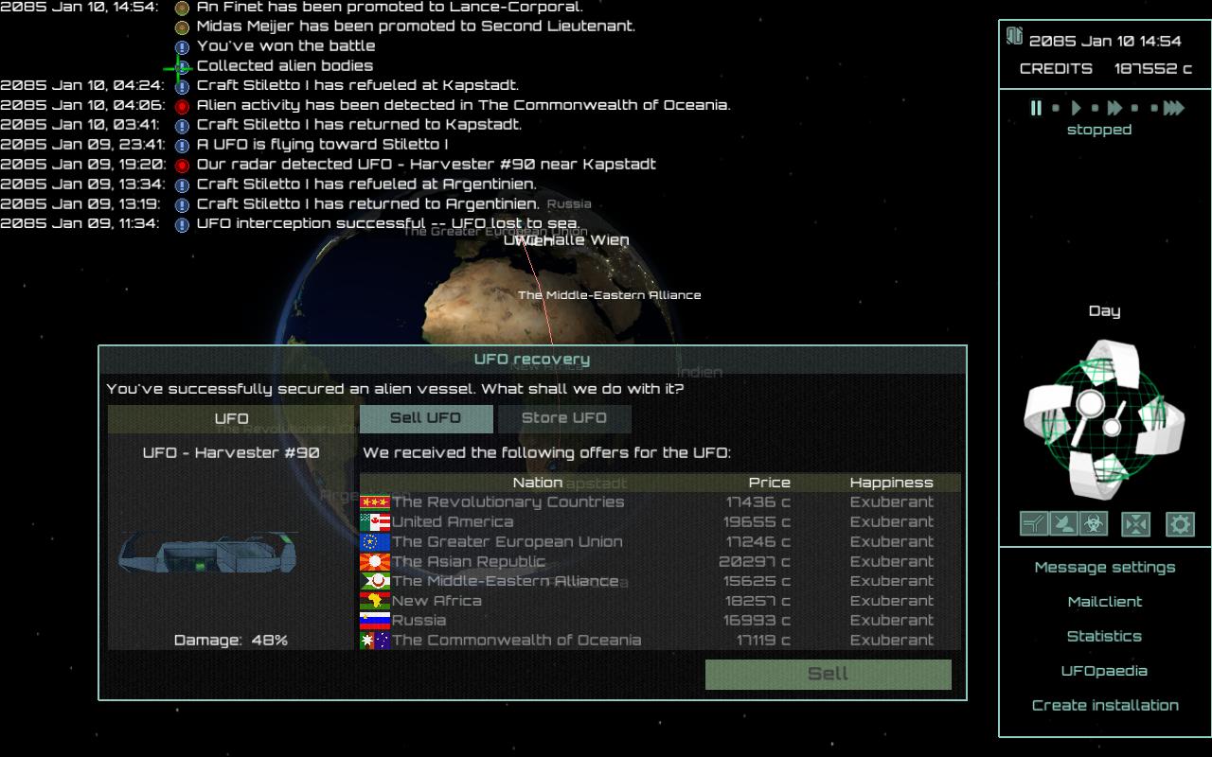1212x757 pixels.
Task: Open the Mailclient
Action: [x=1105, y=602]
